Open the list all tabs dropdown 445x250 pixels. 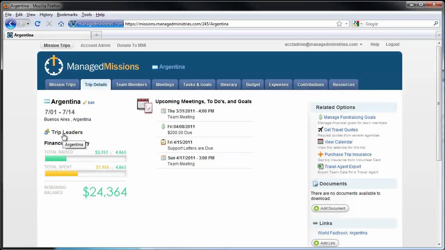coord(439,35)
